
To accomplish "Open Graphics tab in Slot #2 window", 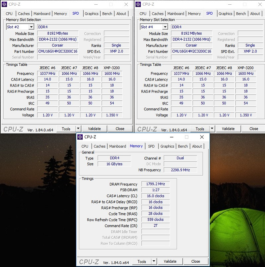I will tap(92, 14).
